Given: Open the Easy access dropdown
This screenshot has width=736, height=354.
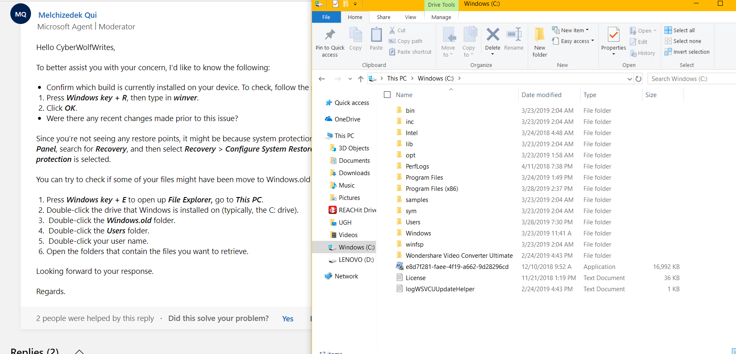Looking at the screenshot, I should (x=573, y=41).
